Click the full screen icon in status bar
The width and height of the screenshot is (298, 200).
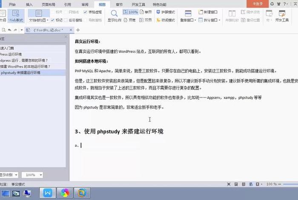[229, 184]
